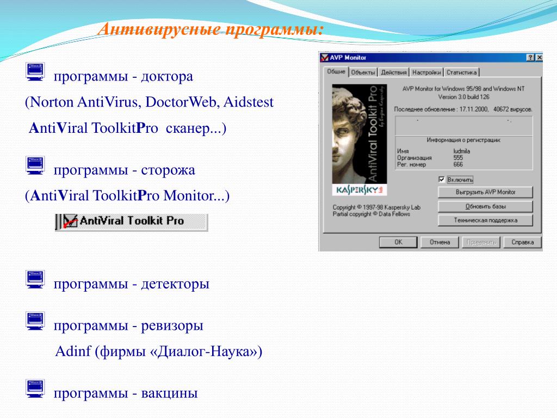
Task: Click the text программы - детекторы
Action: (132, 284)
